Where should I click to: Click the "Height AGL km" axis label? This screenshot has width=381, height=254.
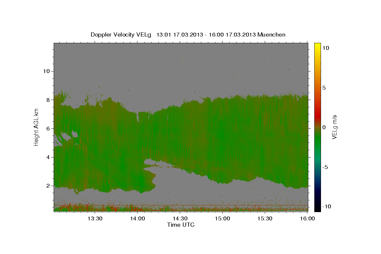[x=37, y=127]
